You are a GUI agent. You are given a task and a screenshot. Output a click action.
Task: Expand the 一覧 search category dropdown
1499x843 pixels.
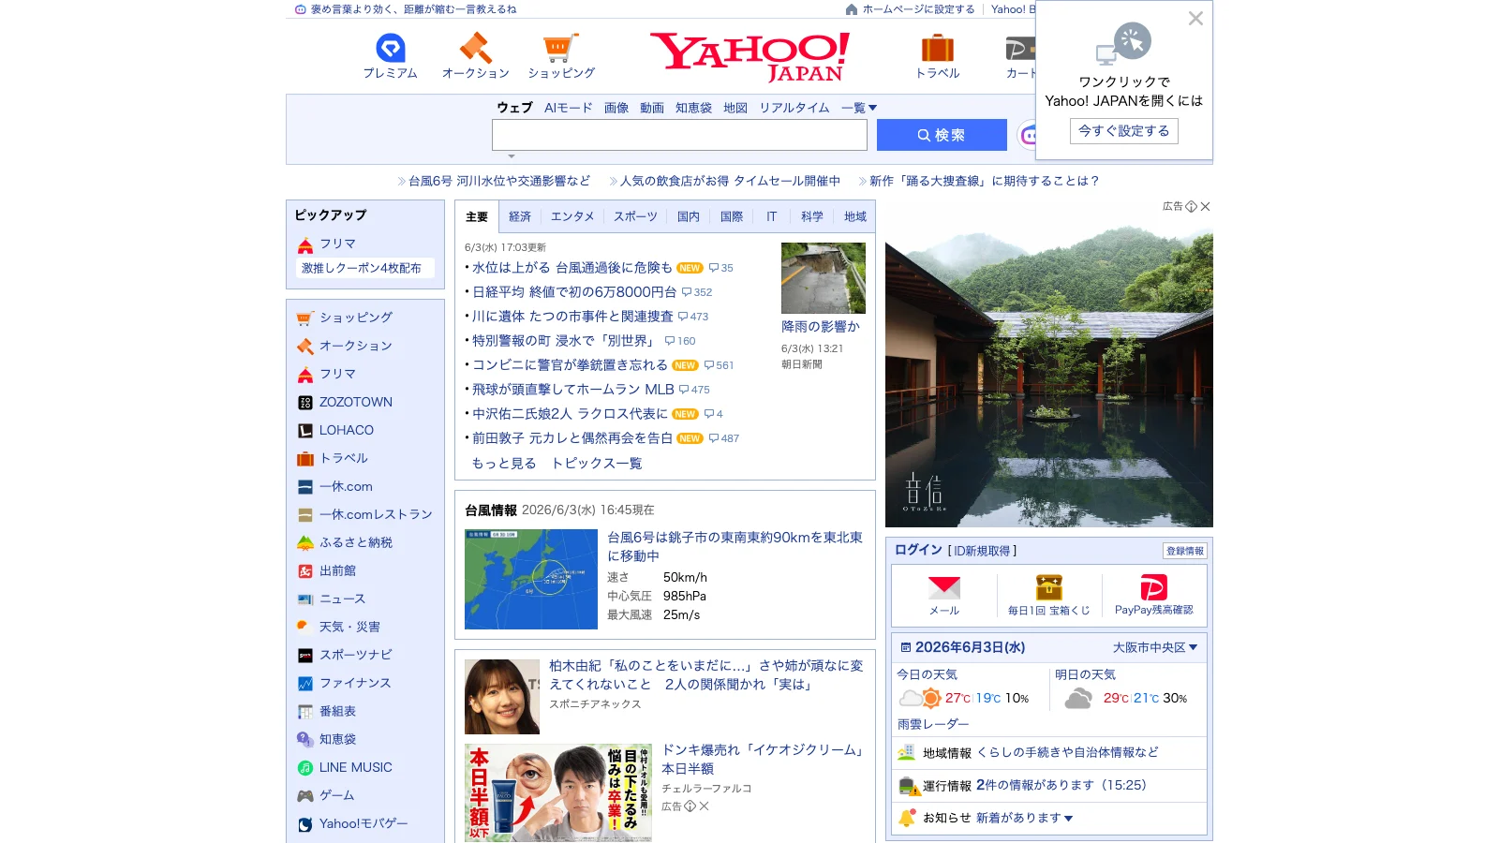coord(859,108)
